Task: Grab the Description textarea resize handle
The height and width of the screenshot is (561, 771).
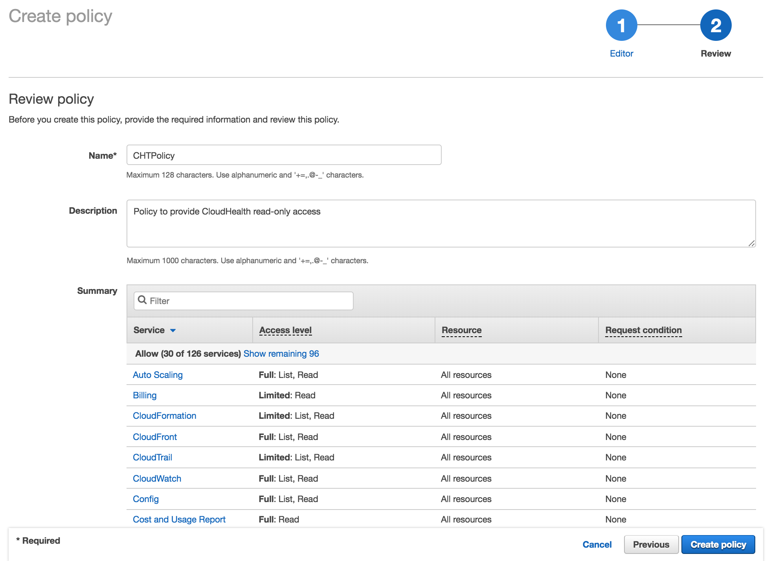Action: pyautogui.click(x=751, y=243)
